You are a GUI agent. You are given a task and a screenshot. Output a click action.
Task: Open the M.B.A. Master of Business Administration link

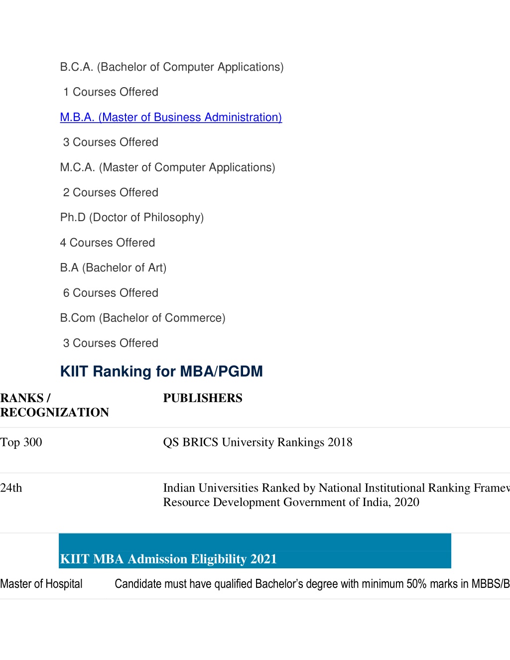point(171,117)
